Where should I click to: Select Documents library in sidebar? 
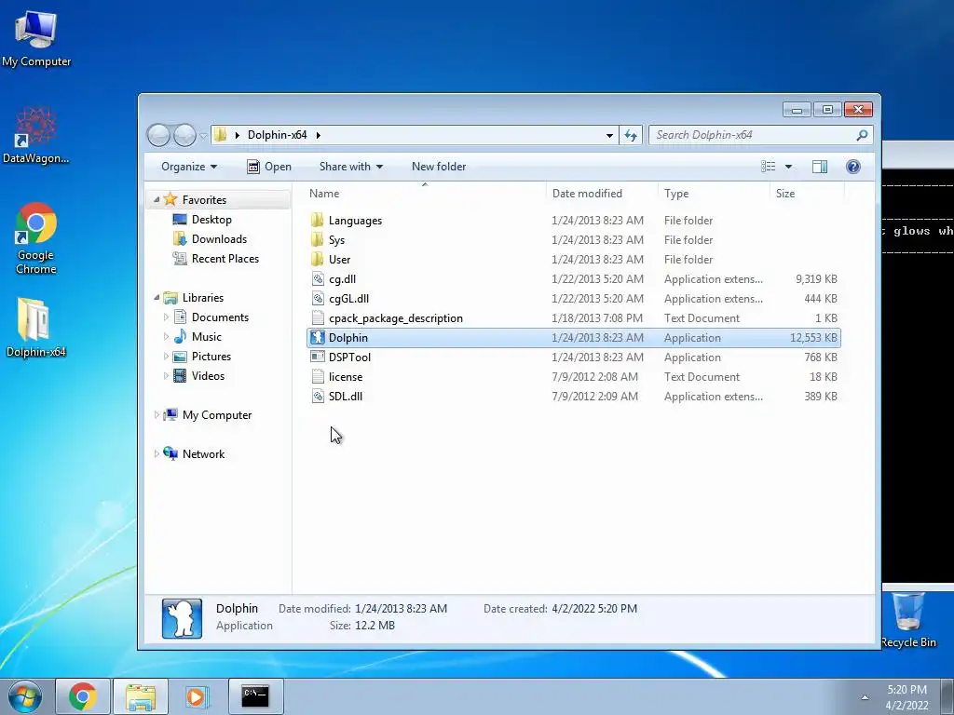click(220, 317)
